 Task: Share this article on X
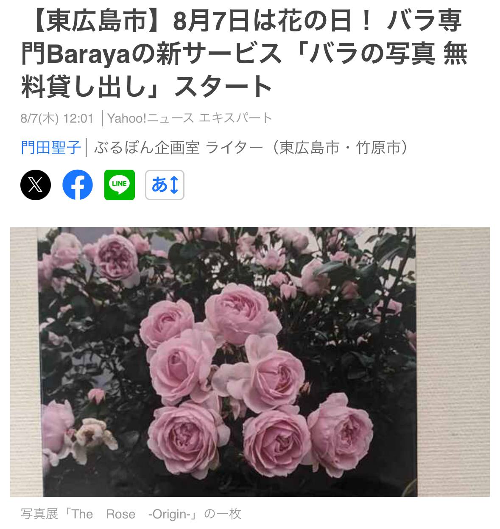pyautogui.click(x=36, y=185)
